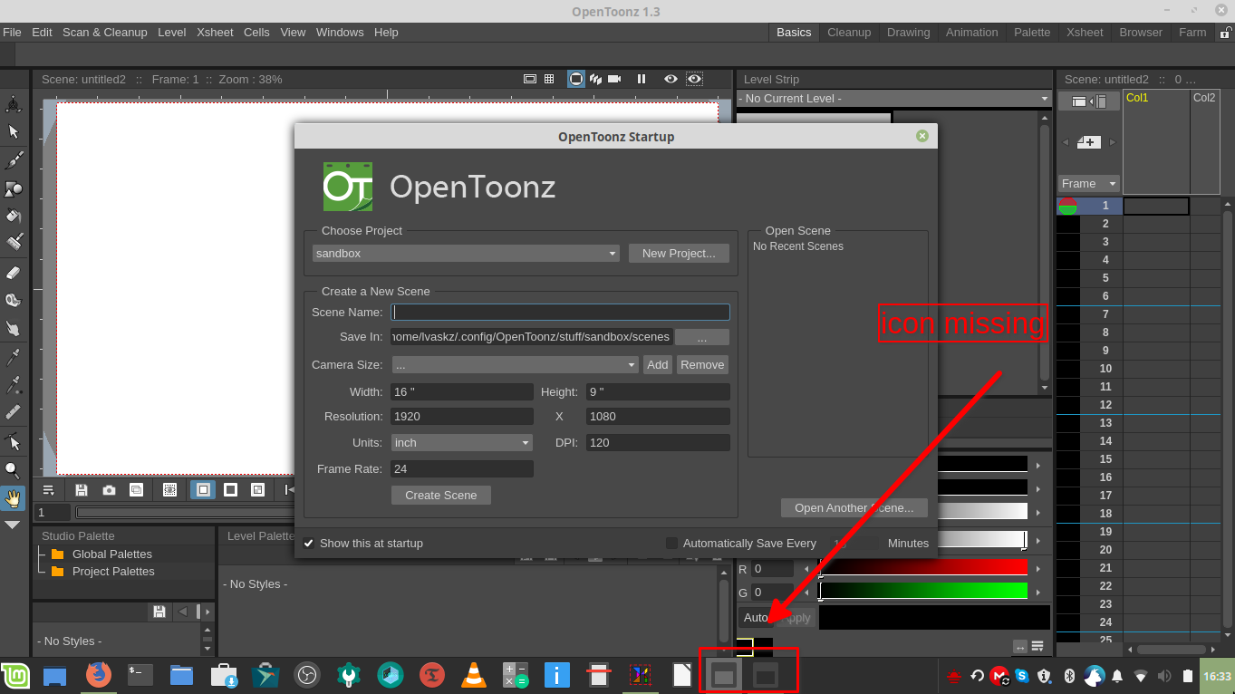Open the Xsheet menu
Screen dimensions: 1235x694
coord(215,32)
